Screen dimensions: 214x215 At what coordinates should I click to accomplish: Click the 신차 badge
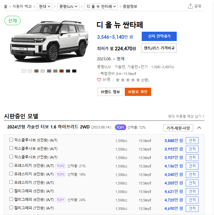[13, 21]
